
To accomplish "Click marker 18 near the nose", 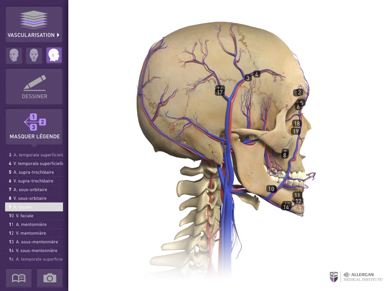I will 296,123.
